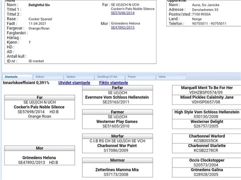Select Cocker'n Pals Noble Silence in Far box

pyautogui.click(x=39, y=107)
